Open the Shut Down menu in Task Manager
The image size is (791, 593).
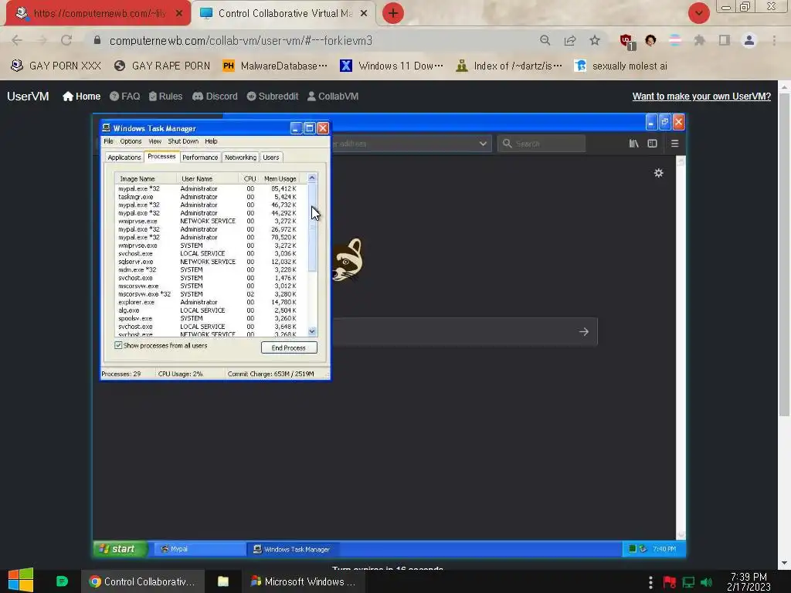coord(183,141)
